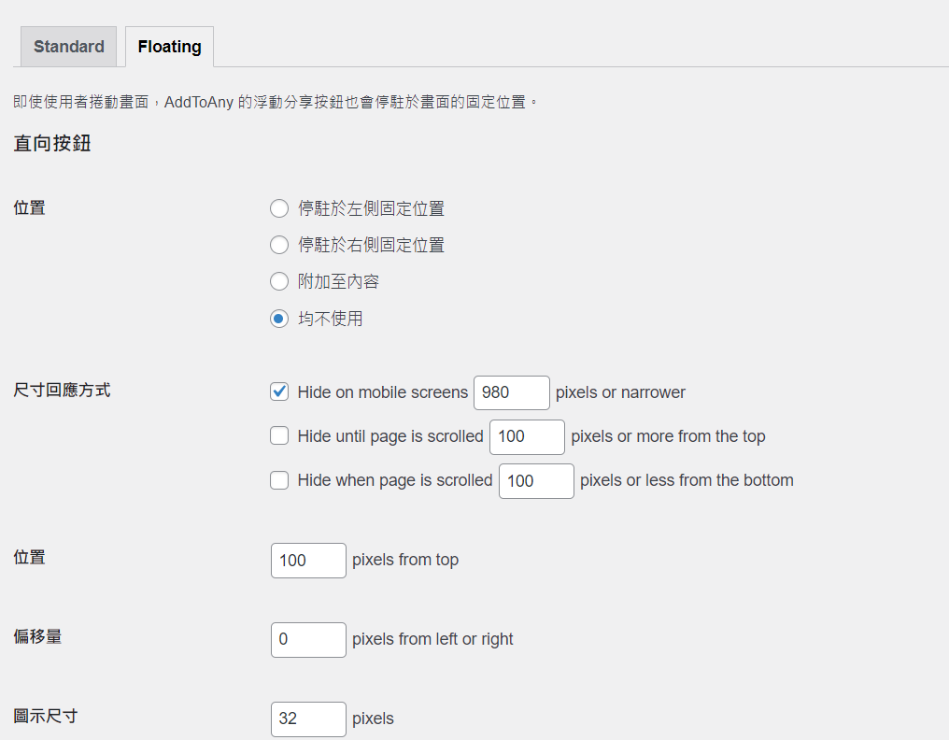The width and height of the screenshot is (949, 740).
Task: Enable the Hide until page is scrolled checkbox
Action: 279,435
